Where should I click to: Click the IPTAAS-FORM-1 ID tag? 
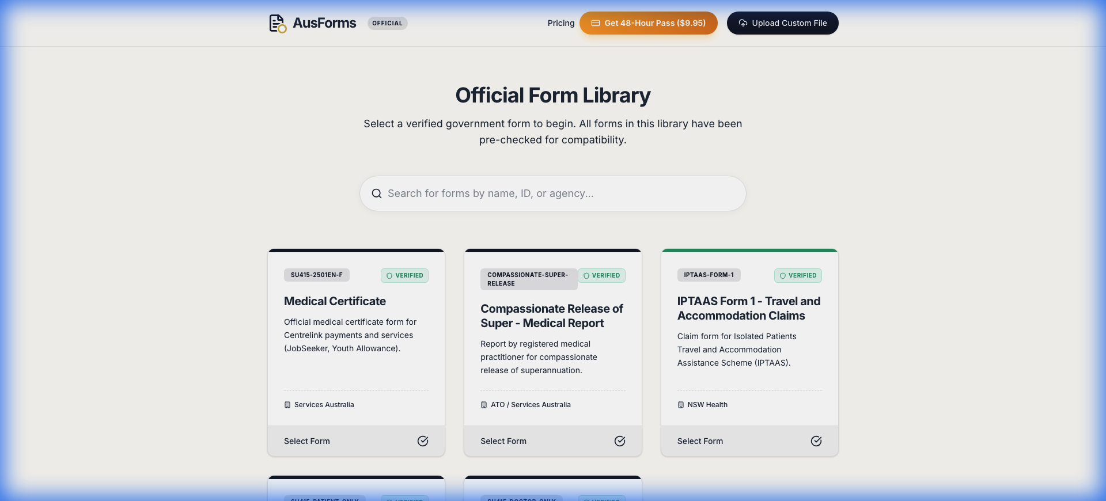pos(709,275)
